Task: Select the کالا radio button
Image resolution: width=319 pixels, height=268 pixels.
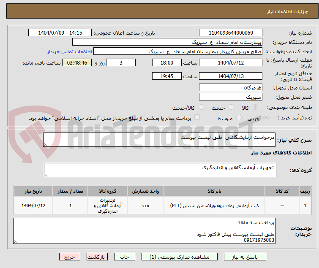Action: [255, 107]
